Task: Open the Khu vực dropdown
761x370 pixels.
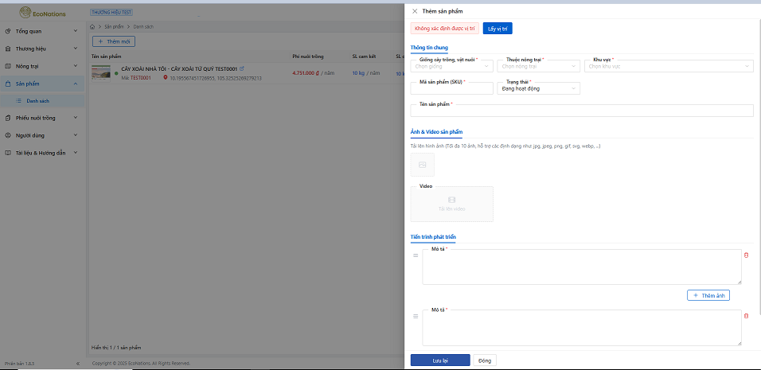Action: 667,67
